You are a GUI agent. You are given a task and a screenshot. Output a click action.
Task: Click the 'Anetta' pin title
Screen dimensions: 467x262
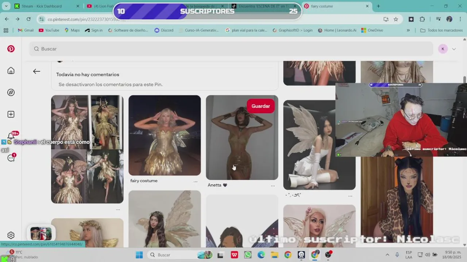[x=217, y=185]
